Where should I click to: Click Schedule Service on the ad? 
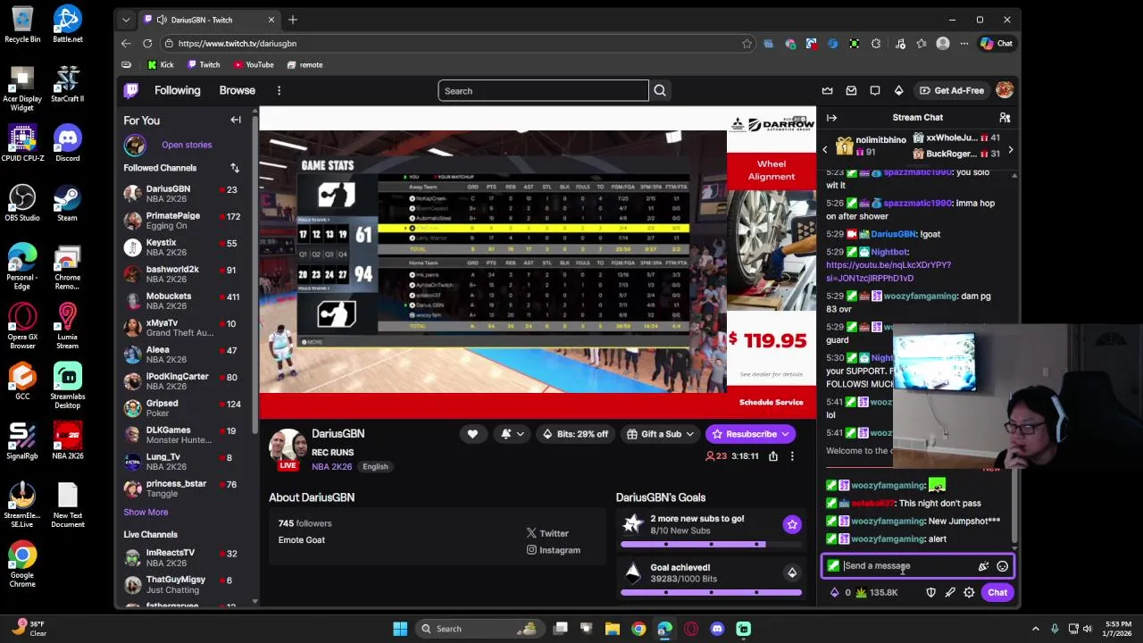click(771, 402)
